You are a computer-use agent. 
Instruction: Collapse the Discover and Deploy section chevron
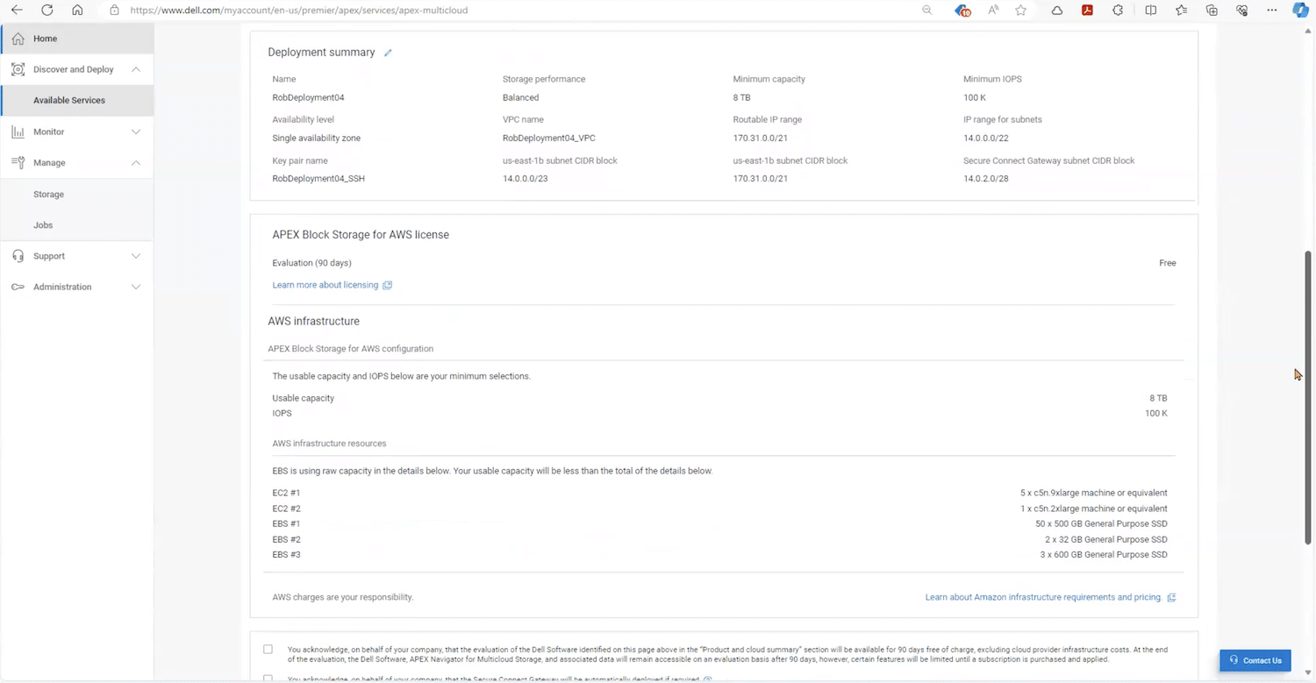[136, 69]
